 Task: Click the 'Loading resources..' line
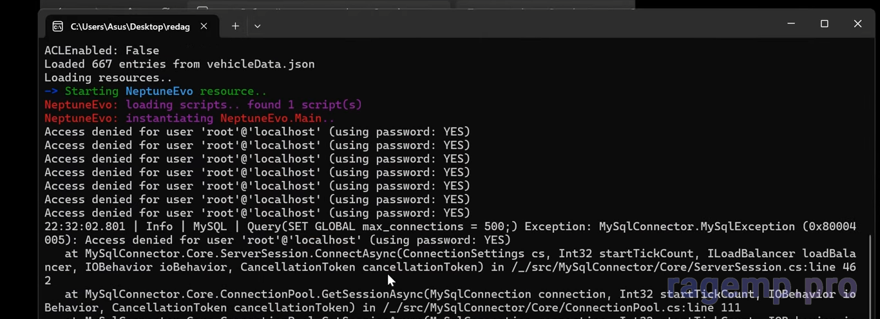pyautogui.click(x=108, y=78)
